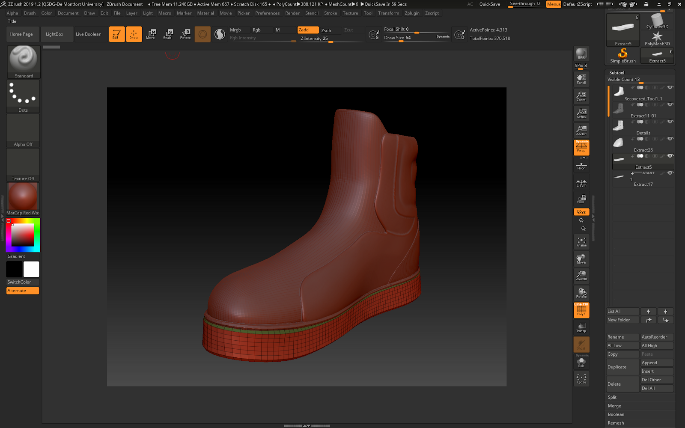Open the Texture Off picker
685x428 pixels.
pyautogui.click(x=23, y=165)
